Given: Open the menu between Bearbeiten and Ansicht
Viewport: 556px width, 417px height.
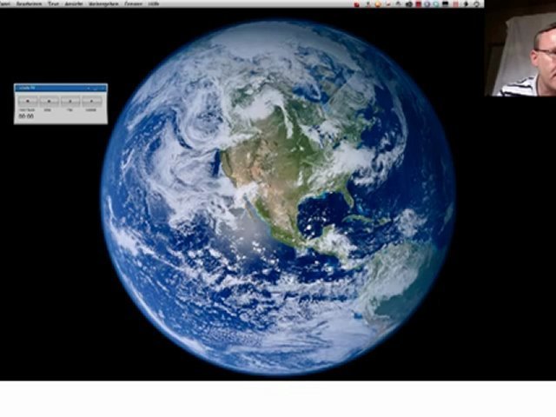Looking at the screenshot, I should tap(53, 4).
